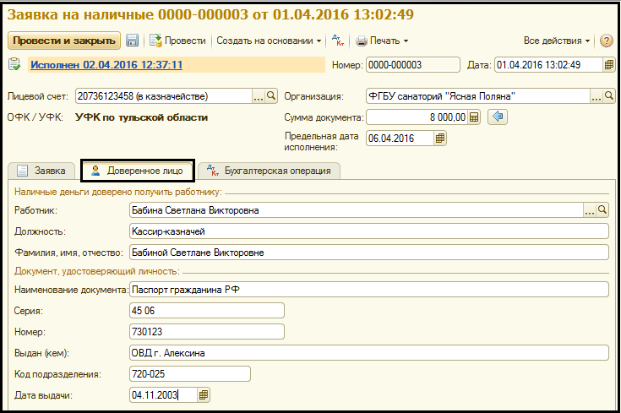Click the Дата input field

click(549, 65)
